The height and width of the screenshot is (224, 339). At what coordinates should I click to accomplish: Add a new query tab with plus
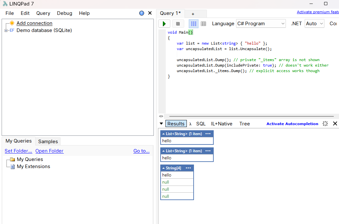(193, 14)
